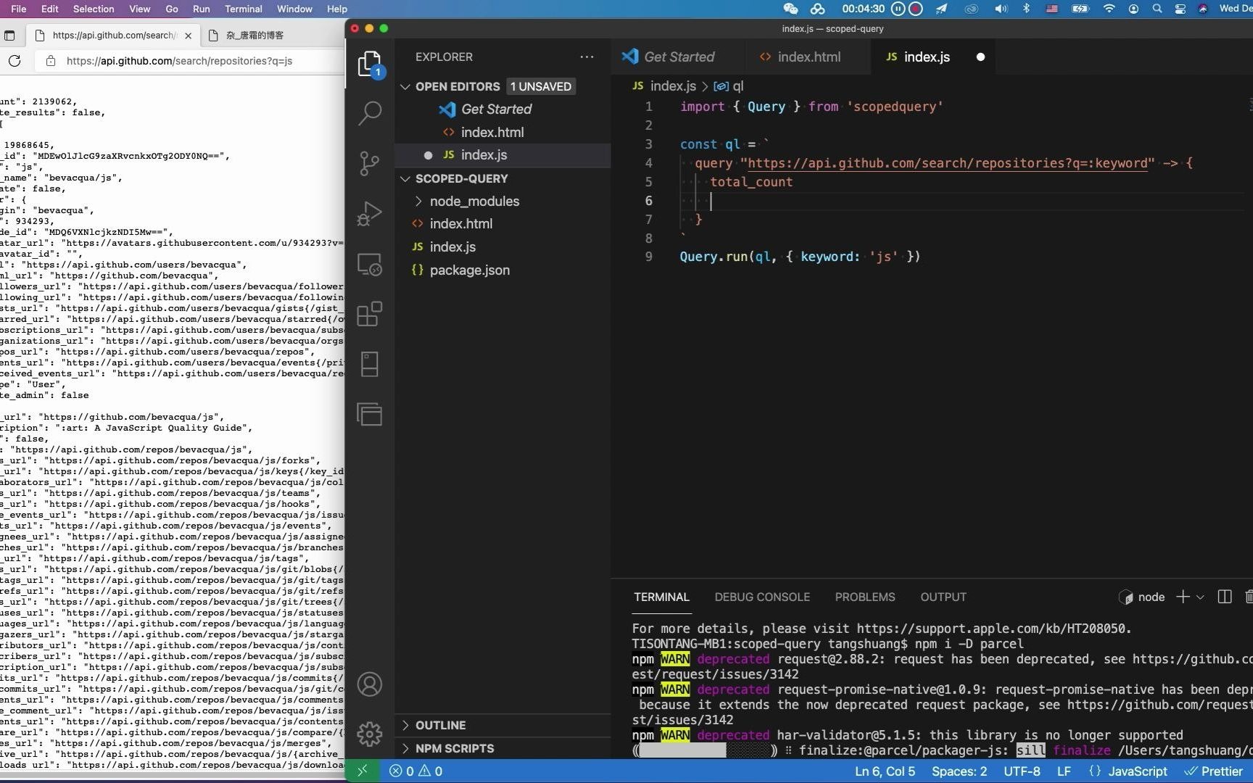
Task: Open the Remote Explorer view
Action: pyautogui.click(x=370, y=265)
